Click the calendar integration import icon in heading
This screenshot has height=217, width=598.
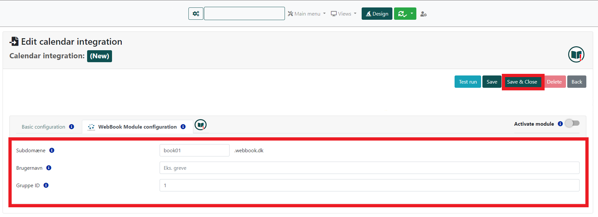tap(14, 41)
